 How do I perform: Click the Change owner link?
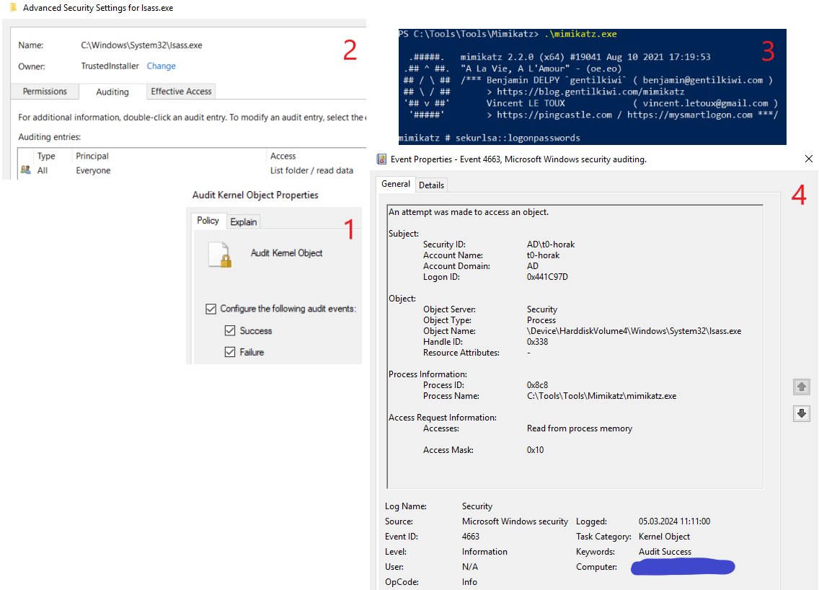(161, 66)
